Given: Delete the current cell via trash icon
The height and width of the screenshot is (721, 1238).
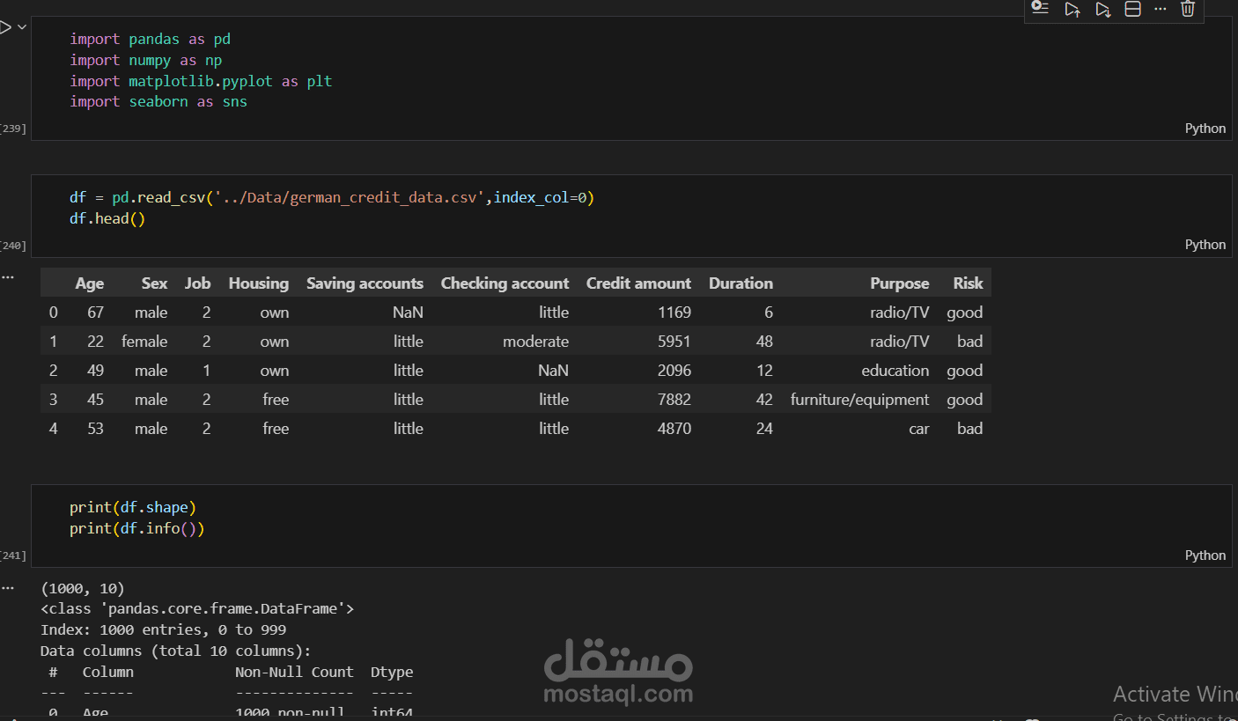Looking at the screenshot, I should click(1187, 9).
